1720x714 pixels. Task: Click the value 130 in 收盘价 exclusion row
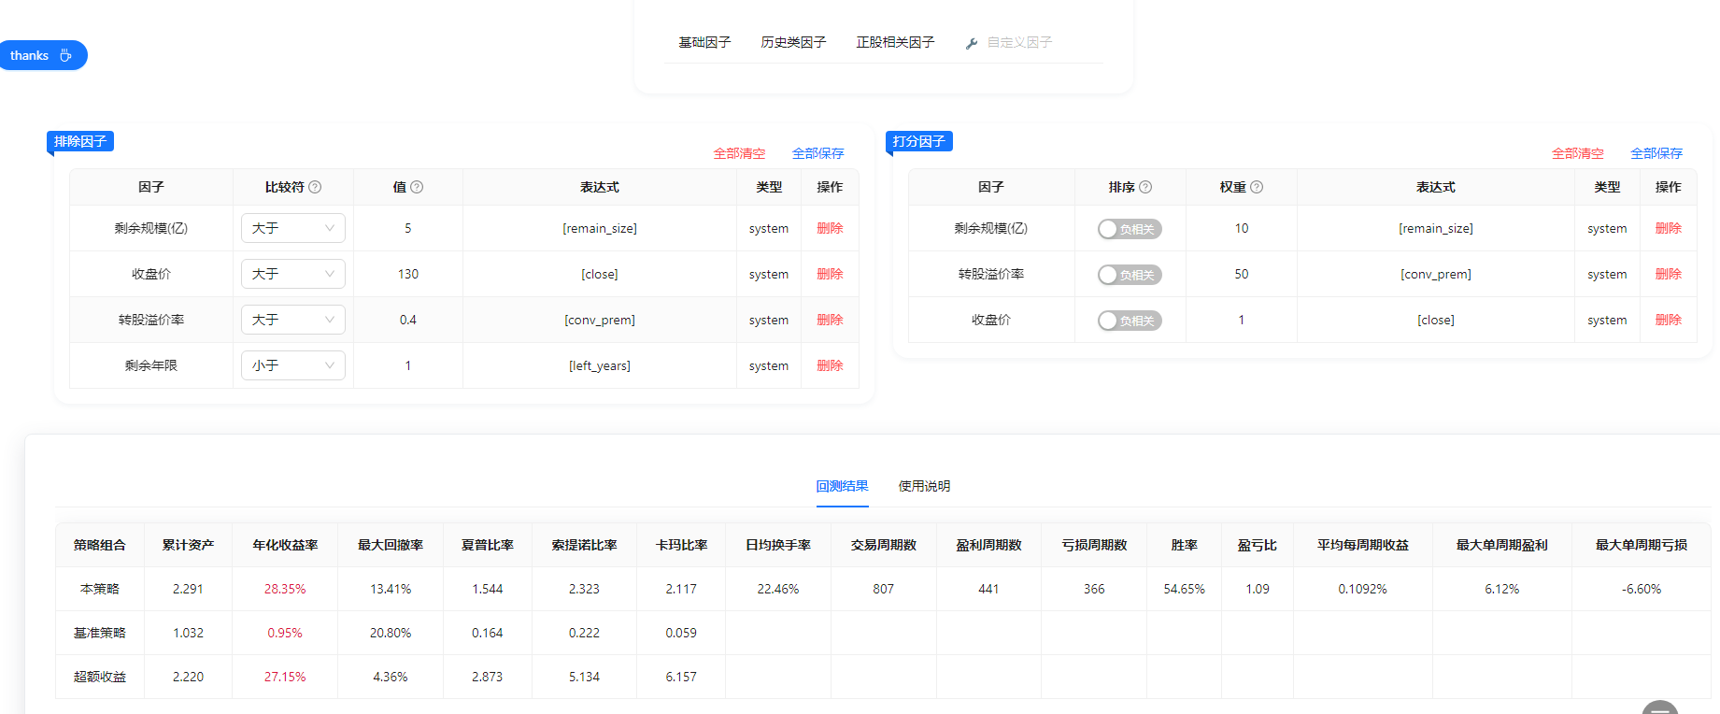(408, 274)
